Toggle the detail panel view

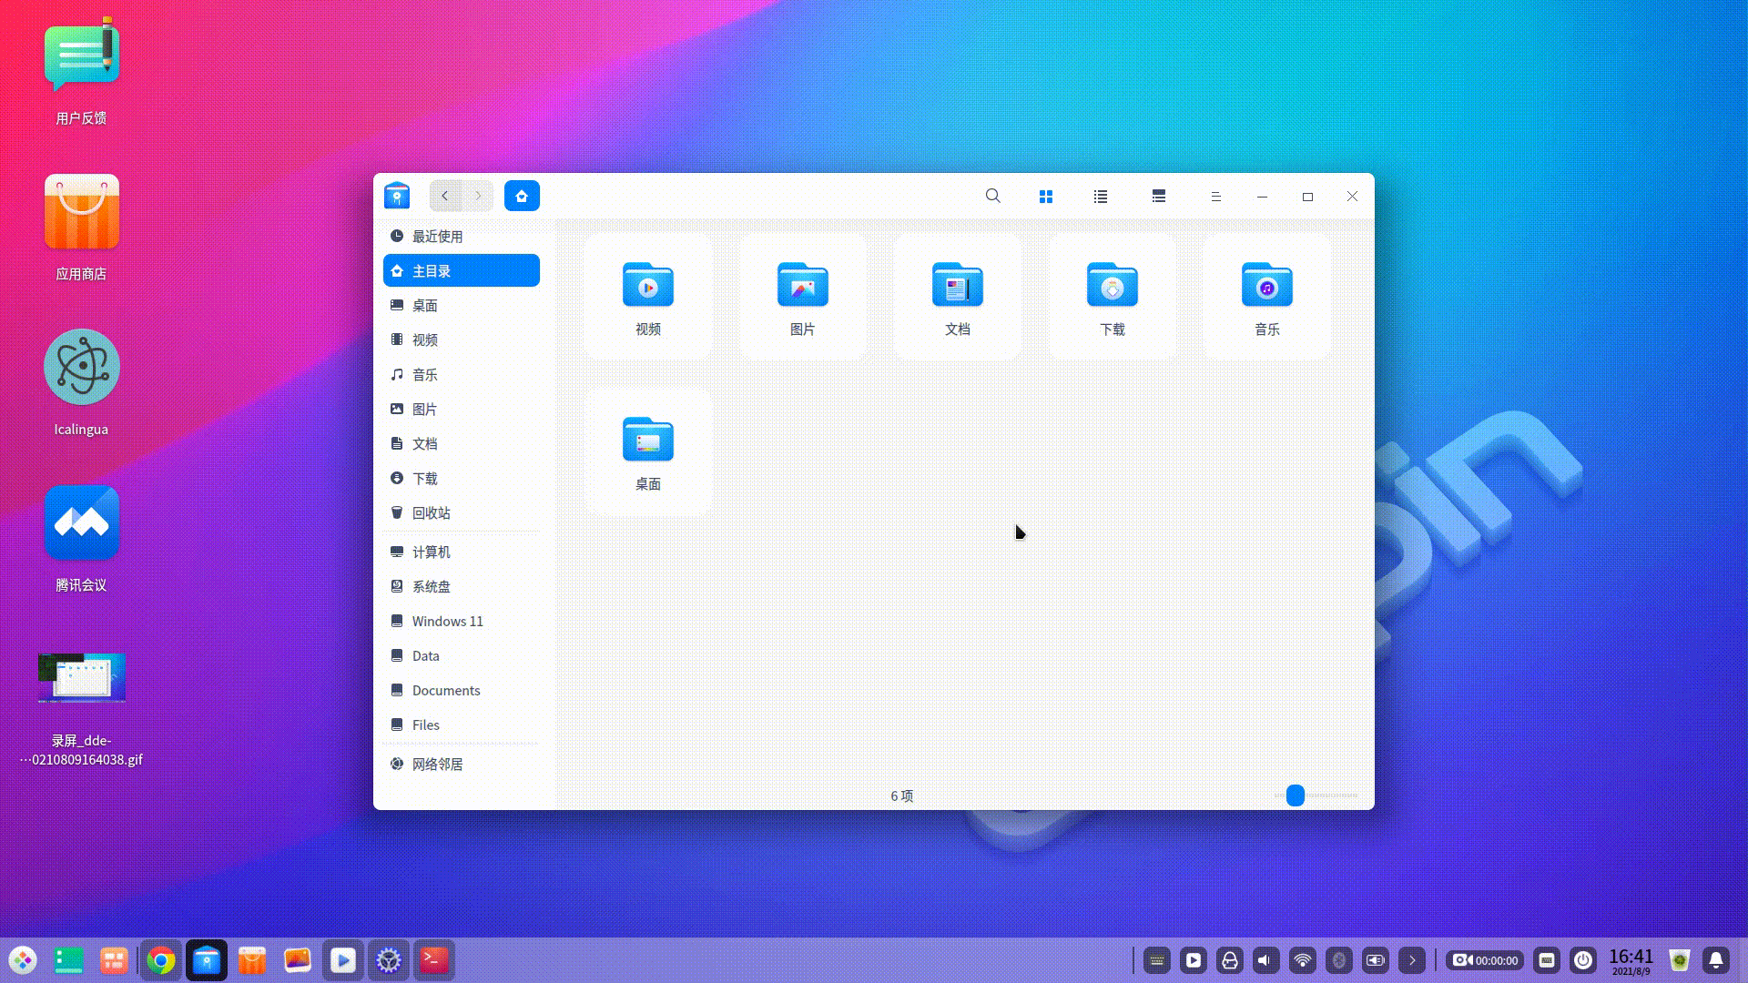1159,197
